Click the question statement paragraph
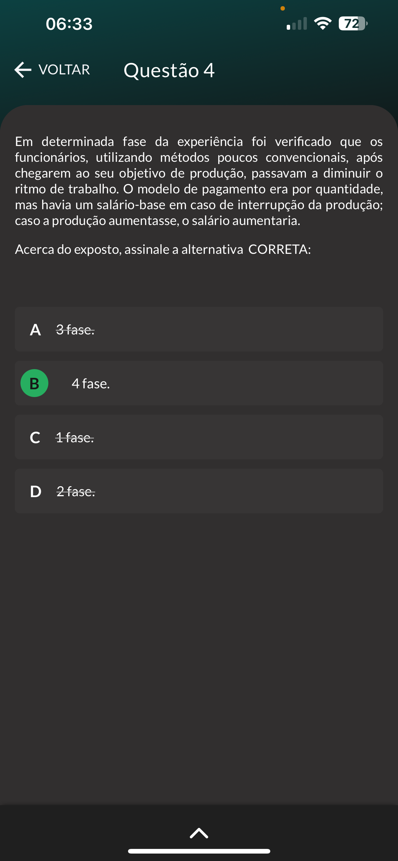 point(199,181)
